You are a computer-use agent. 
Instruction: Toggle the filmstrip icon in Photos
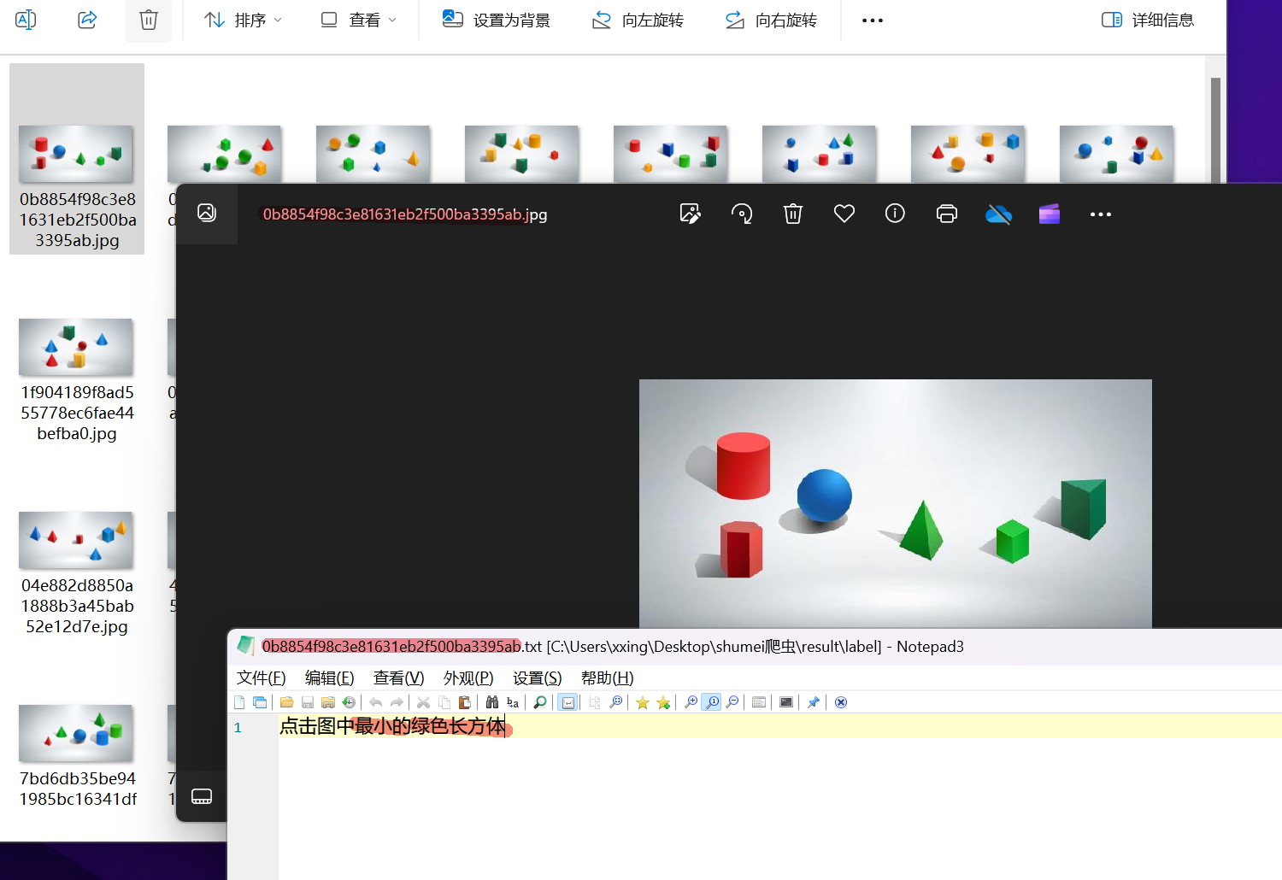[202, 796]
